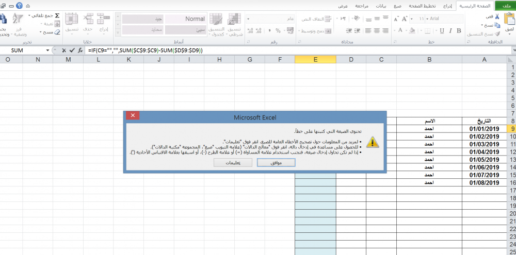Confirm formula with the checkmark icon
Viewport: 516px width, 255px height.
[x=72, y=50]
